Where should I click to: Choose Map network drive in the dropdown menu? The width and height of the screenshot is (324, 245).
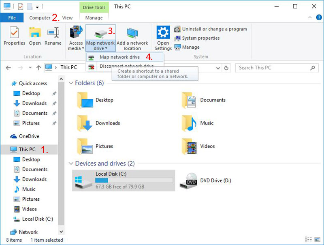[125, 57]
